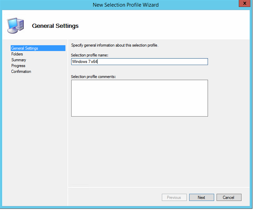Image resolution: width=253 pixels, height=210 pixels.
Task: Click blank white header area right of heading
Action: tap(165, 26)
